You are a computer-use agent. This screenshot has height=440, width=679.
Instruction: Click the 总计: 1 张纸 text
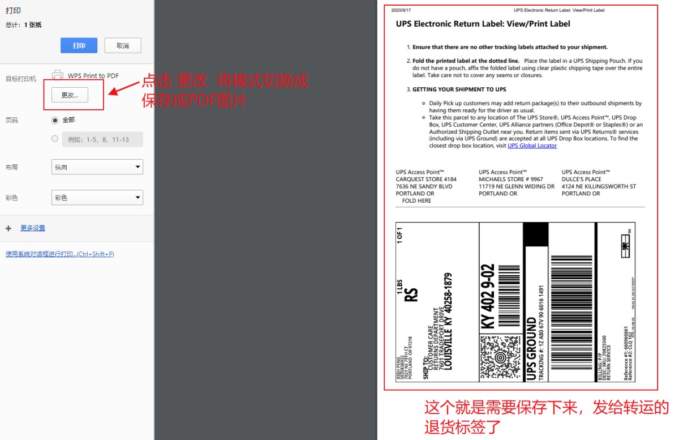tap(23, 25)
